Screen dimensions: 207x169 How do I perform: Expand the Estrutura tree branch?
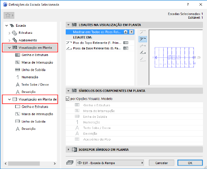(x=9, y=33)
